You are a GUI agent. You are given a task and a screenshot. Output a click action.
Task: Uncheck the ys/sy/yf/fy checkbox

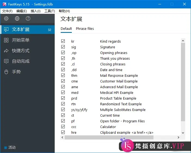tap(63, 110)
